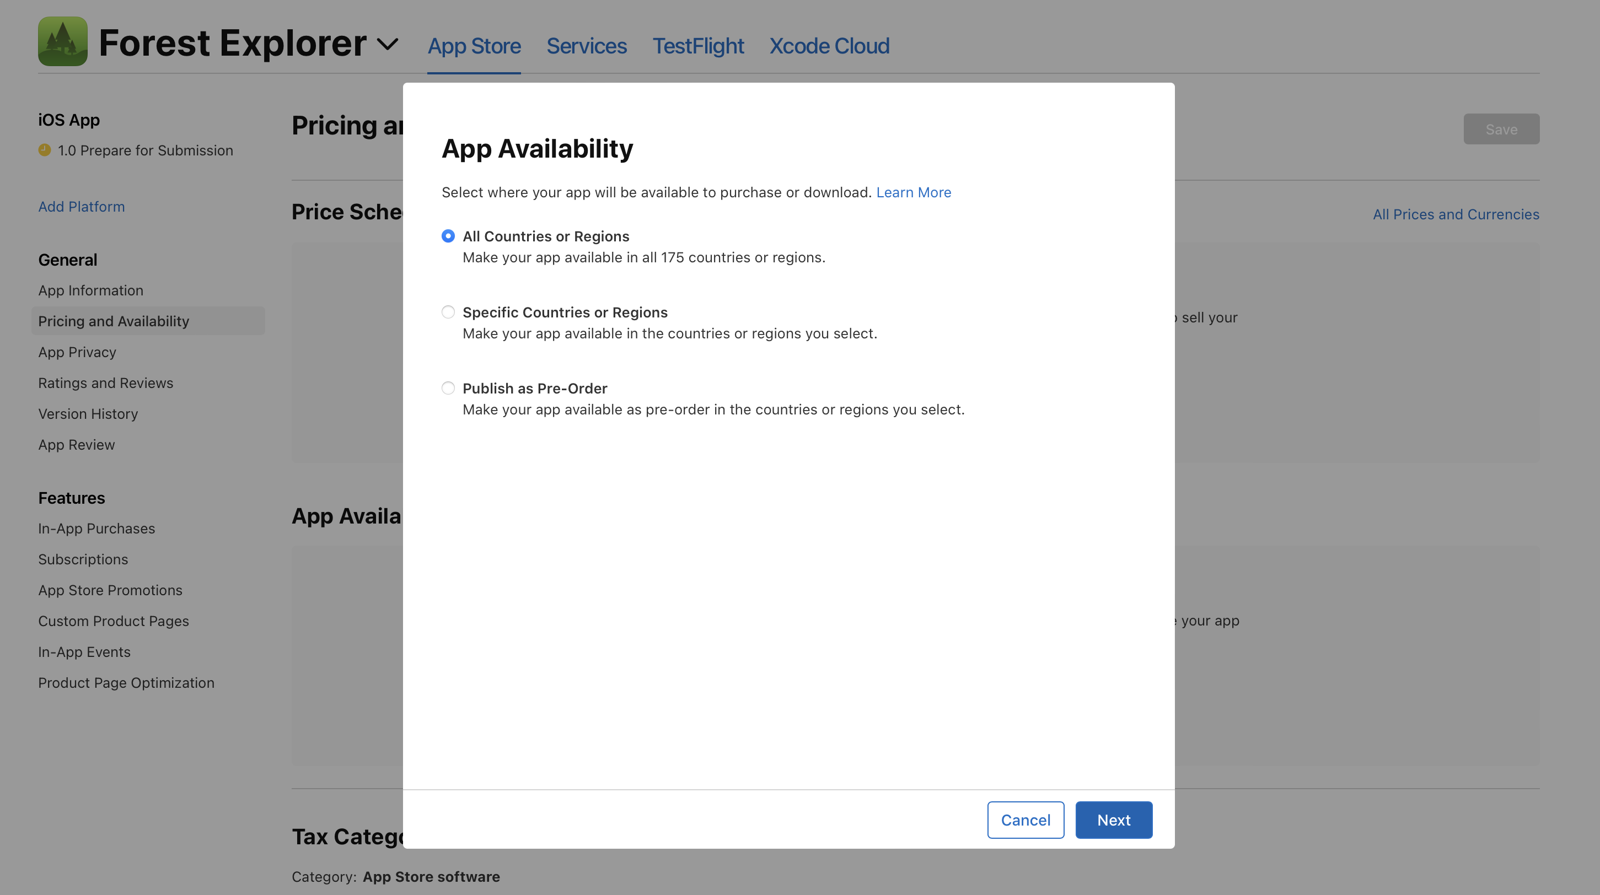Choose Specific Countries or Regions option
Screen dimensions: 1600x895
[x=448, y=312]
